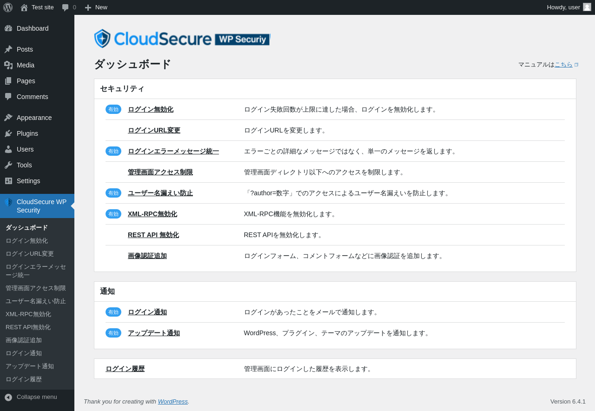595x411 pixels.
Task: Click the 有効 badge for ログイン通知
Action: pyautogui.click(x=113, y=312)
